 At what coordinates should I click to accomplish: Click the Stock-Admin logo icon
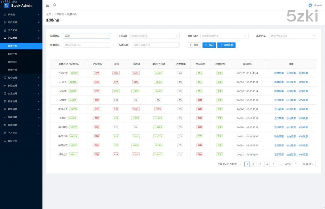pos(6,5)
